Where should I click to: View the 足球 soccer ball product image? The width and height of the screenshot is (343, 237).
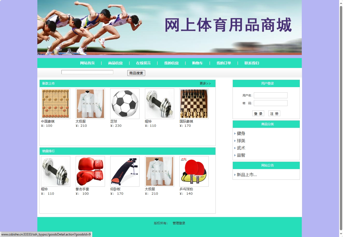(x=125, y=103)
